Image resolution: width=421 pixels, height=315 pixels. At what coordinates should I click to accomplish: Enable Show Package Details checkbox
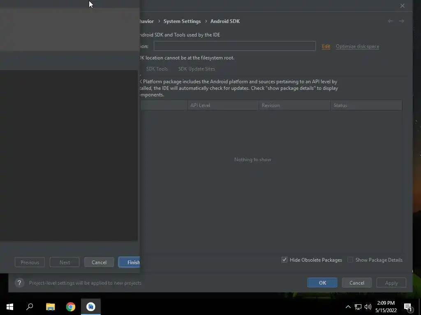(x=350, y=260)
